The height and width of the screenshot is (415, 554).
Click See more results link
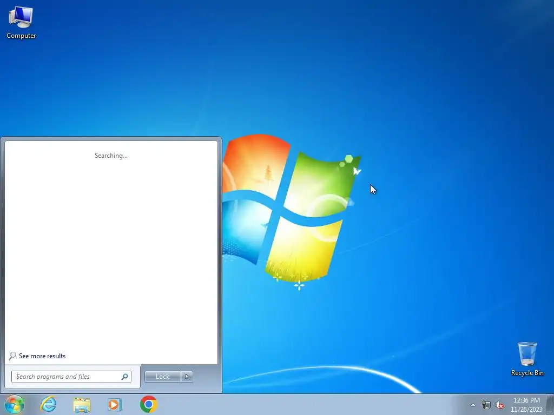tap(42, 356)
